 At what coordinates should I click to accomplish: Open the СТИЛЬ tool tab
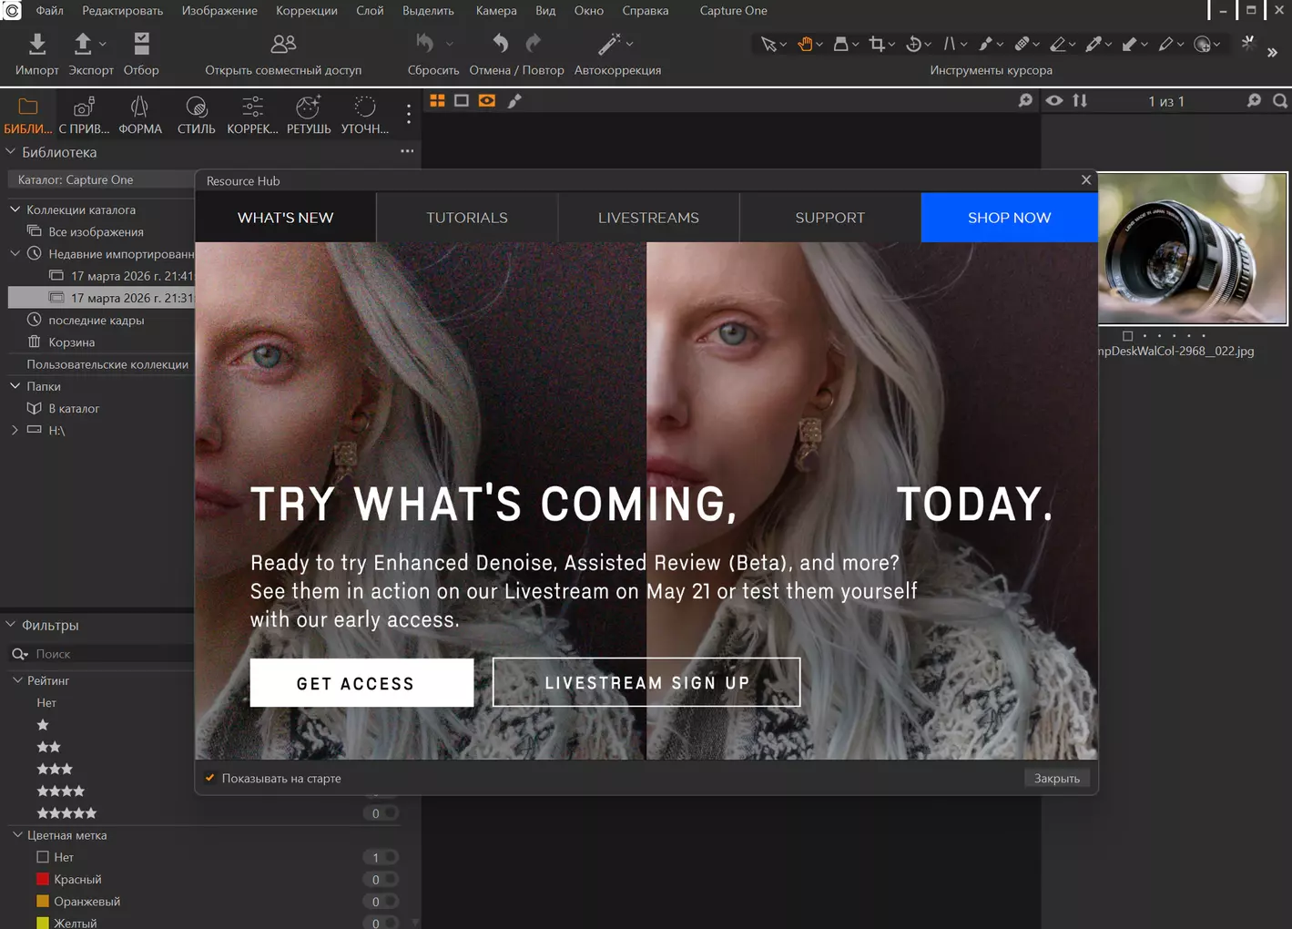click(x=196, y=116)
